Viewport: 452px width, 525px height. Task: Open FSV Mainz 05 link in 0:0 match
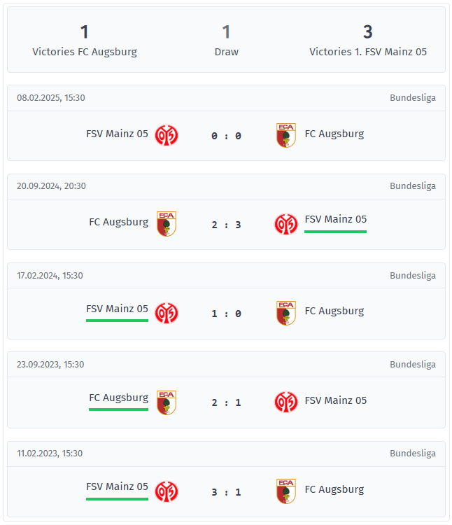point(117,134)
